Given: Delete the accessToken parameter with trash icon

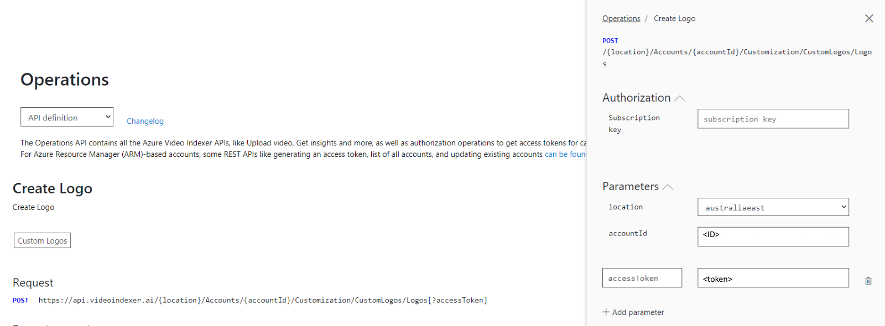Looking at the screenshot, I should tap(868, 281).
